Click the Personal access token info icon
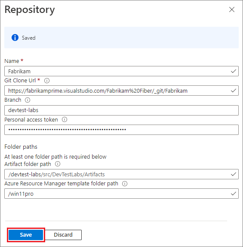243x247 pixels. tap(65, 119)
